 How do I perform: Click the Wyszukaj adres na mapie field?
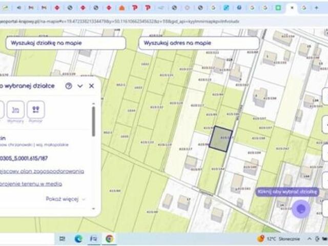coord(199,43)
